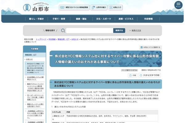This screenshot has width=185, height=123.
Task: Open sidebar link 5G・IoT・AIコンソーシアム
Action: 35,97
